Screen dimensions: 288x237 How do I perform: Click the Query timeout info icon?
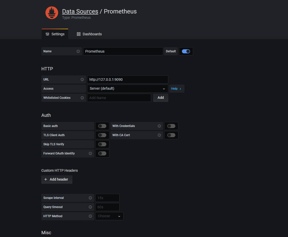[90, 207]
